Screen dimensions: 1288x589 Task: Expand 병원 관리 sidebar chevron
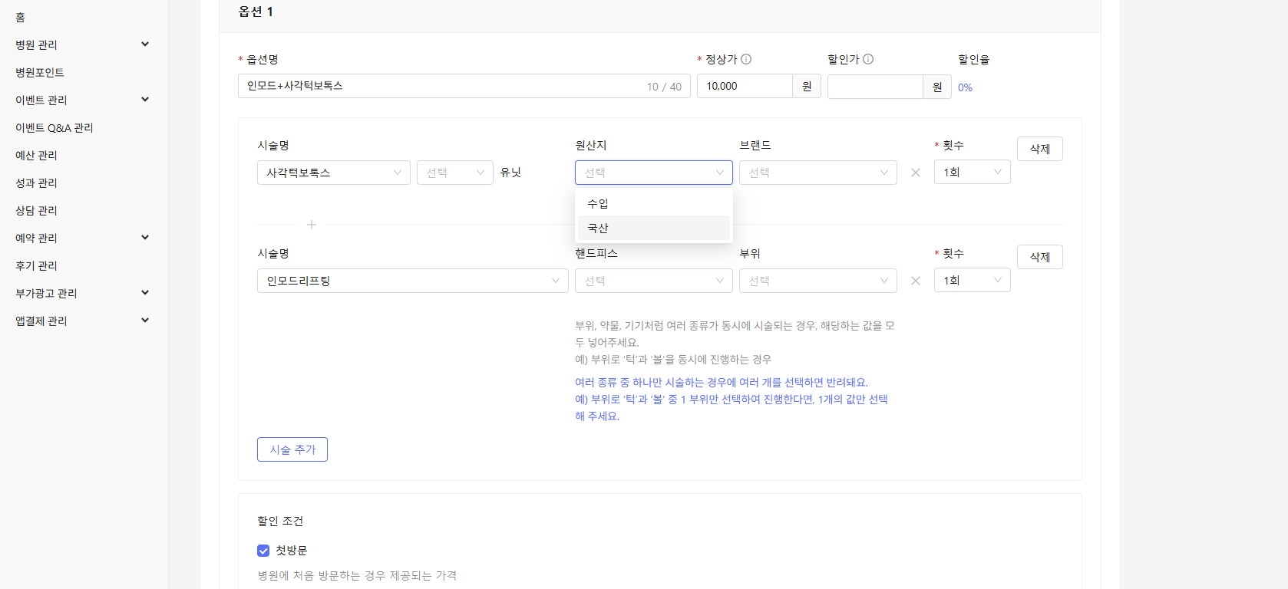[x=145, y=44]
